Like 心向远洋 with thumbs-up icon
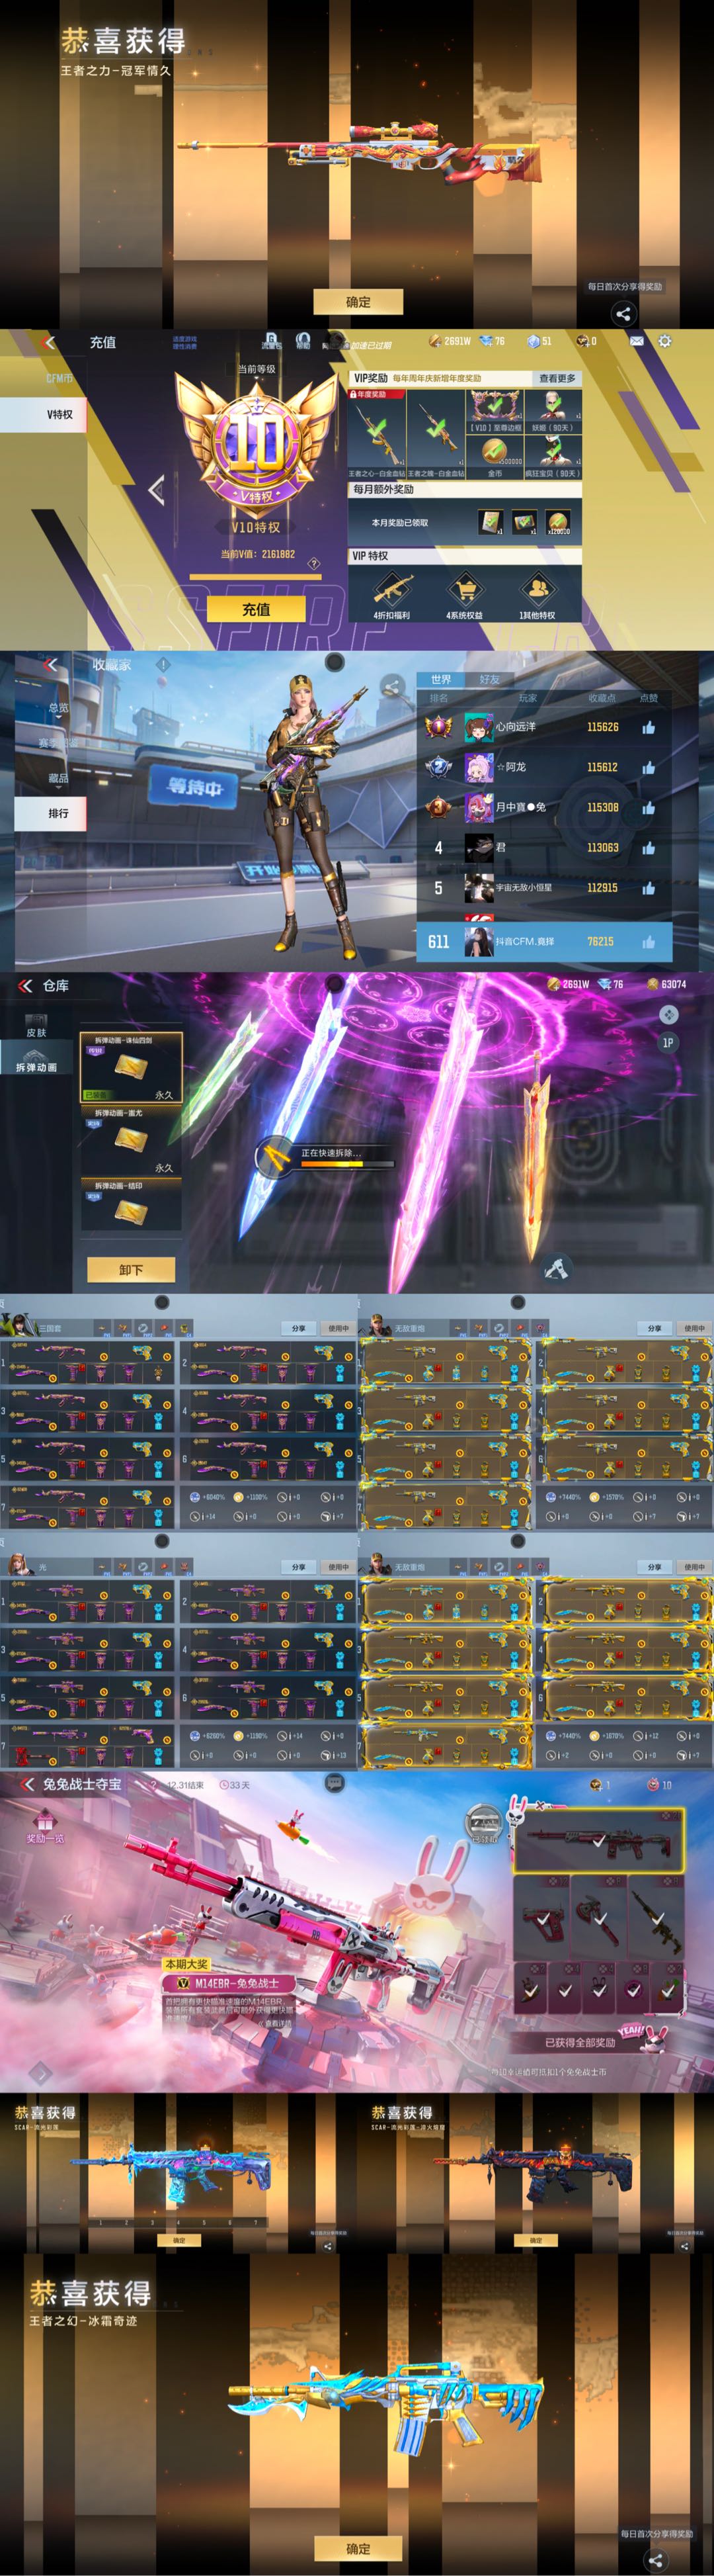The height and width of the screenshot is (2576, 714). [649, 727]
